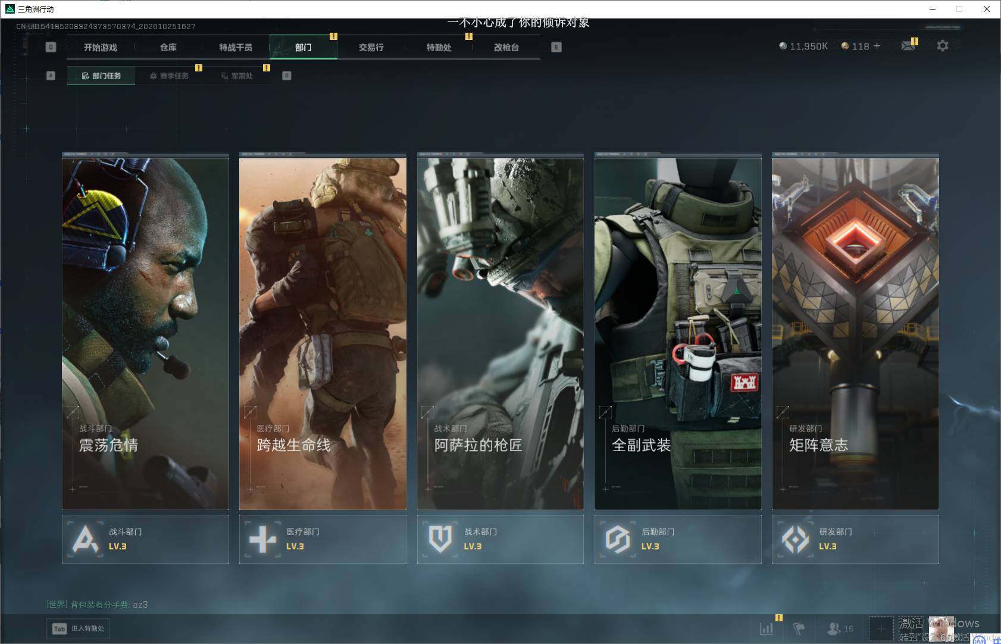Image resolution: width=1001 pixels, height=644 pixels.
Task: Switch to the 仓库 tab
Action: coord(168,48)
